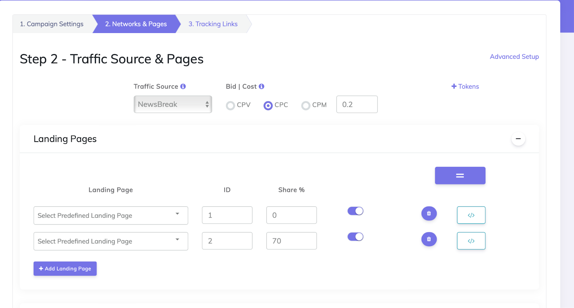
Task: Toggle off landing page with share 0
Action: click(x=356, y=211)
